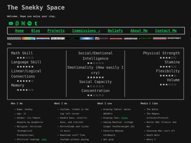
Task: Follow the external Commissions link
Action: [86, 31]
